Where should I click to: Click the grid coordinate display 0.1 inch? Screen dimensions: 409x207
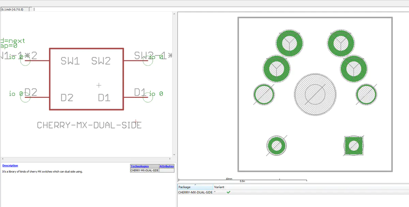point(15,9)
